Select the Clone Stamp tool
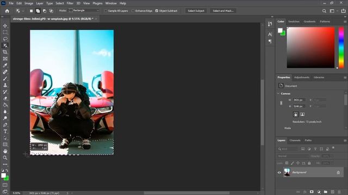This screenshot has width=348, height=195. tap(5, 86)
